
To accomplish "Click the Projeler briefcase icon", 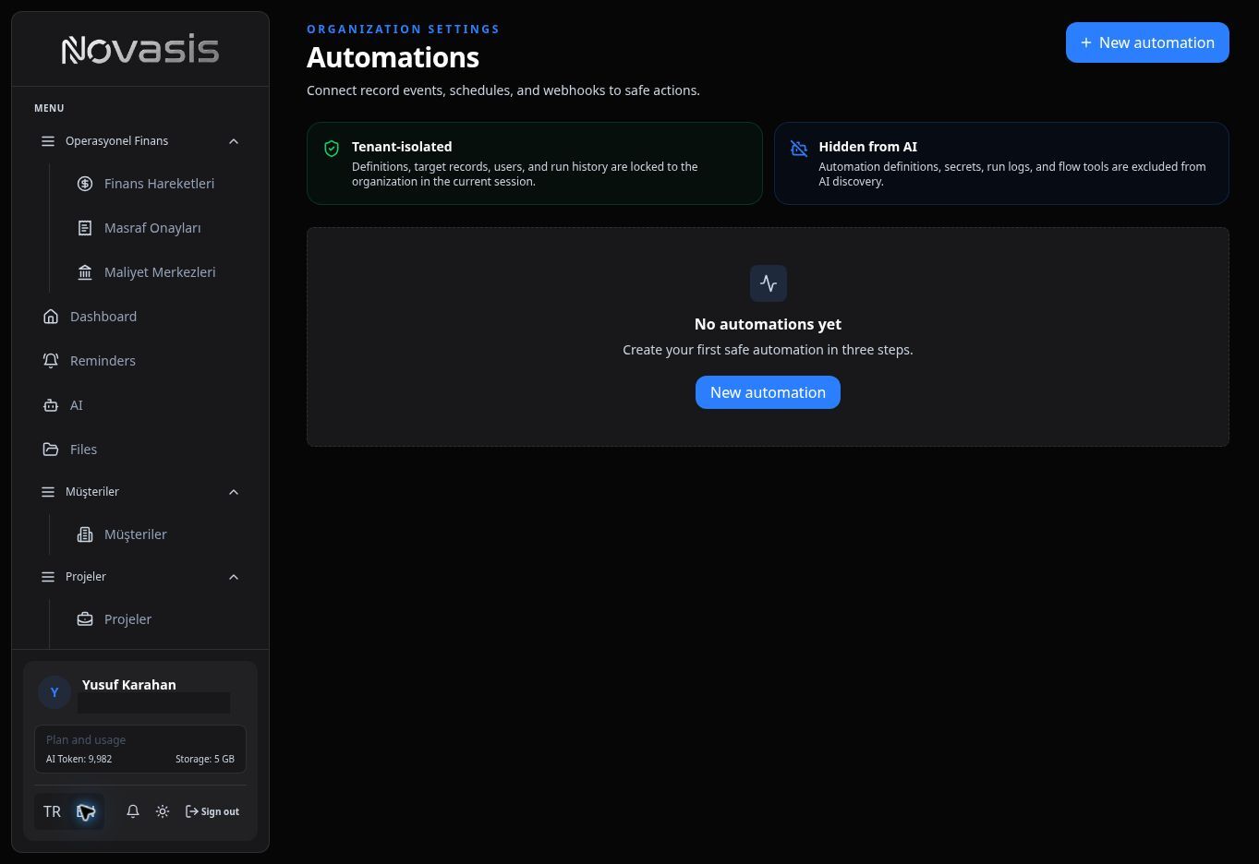I will tap(85, 619).
